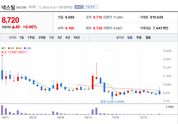Click the first volume bar at 08/21
Viewport: 178px width, 124px height.
click(x=2, y=110)
